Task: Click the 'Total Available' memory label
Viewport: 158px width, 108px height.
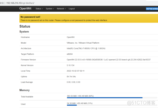Action: coord(27,97)
